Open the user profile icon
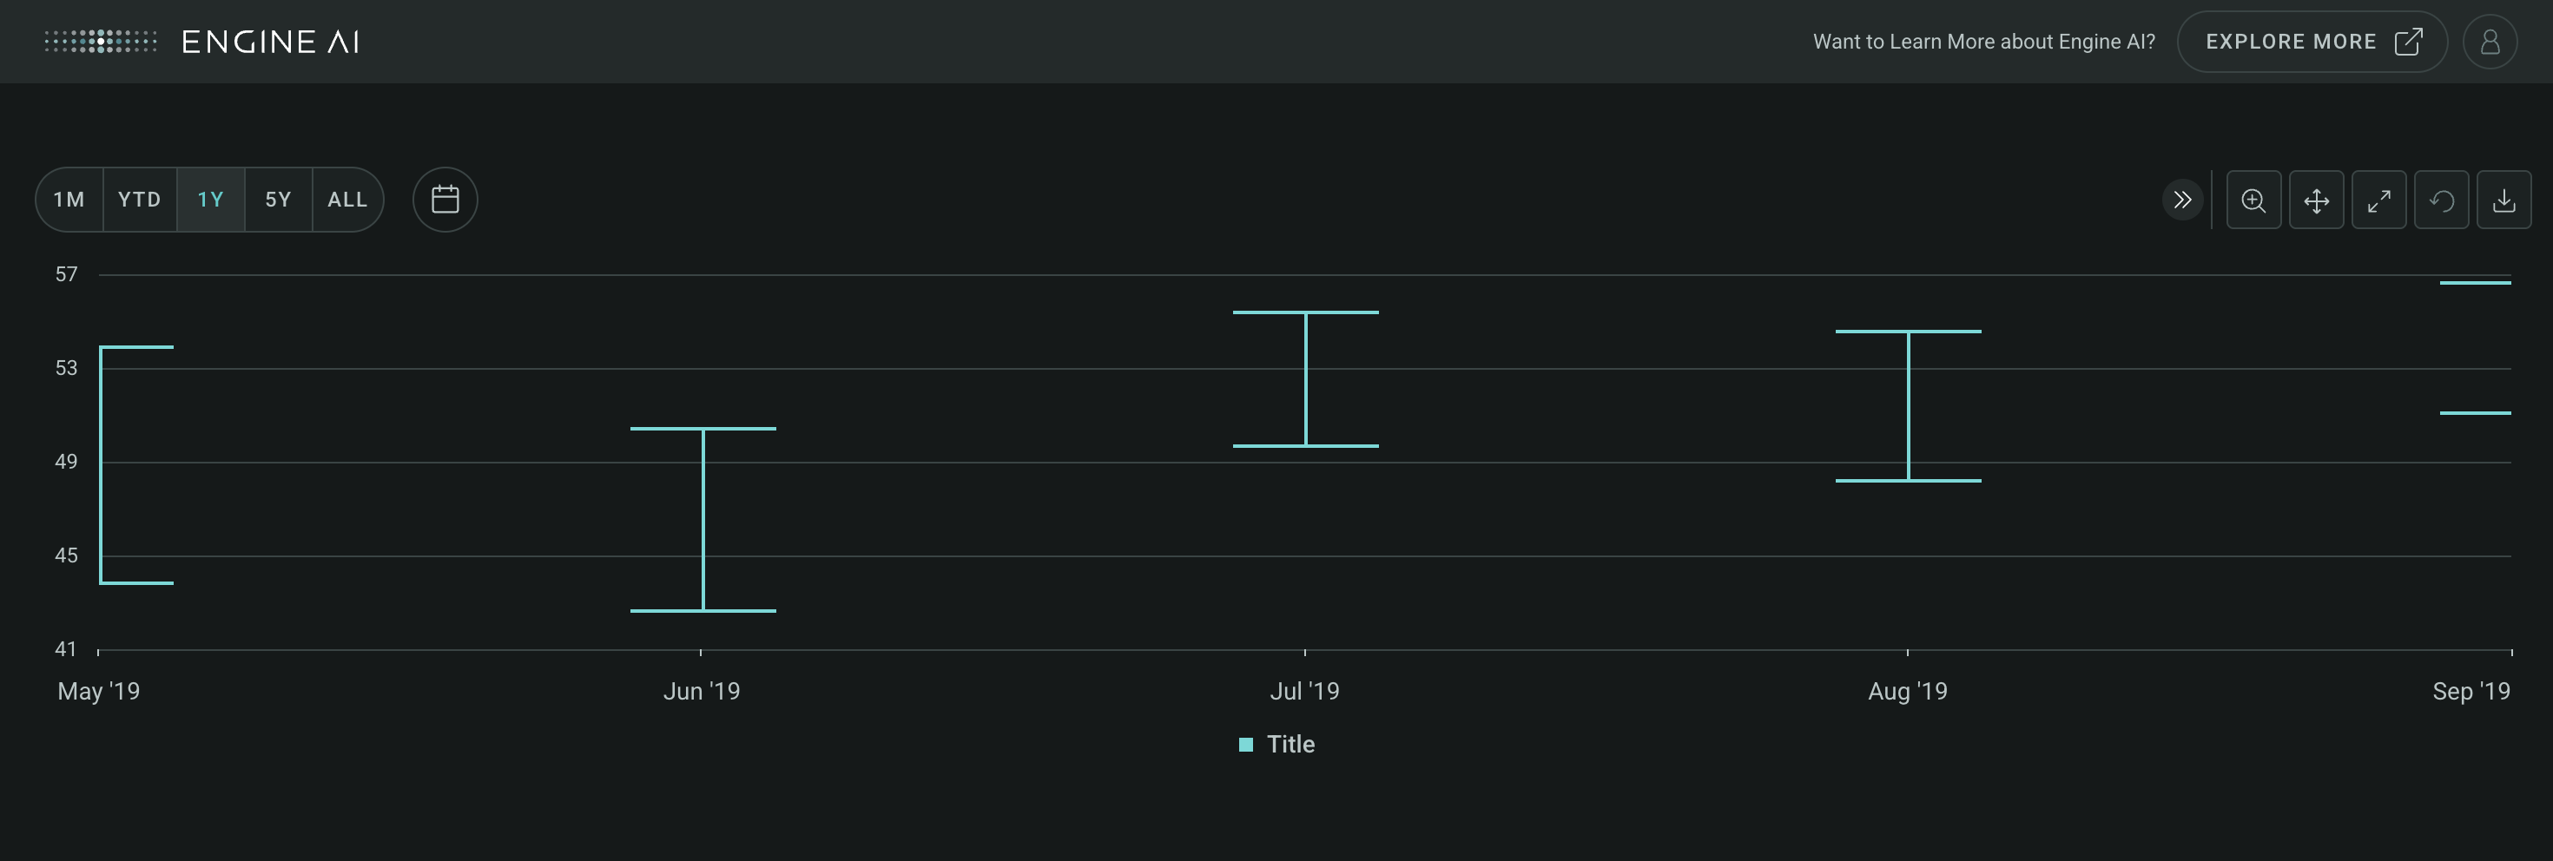Viewport: 2553px width, 861px height. coord(2490,42)
